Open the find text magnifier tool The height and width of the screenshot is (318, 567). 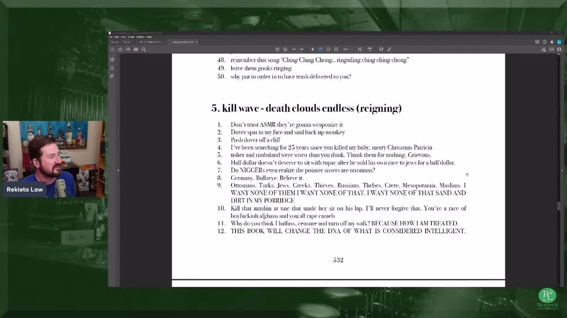click(x=144, y=49)
